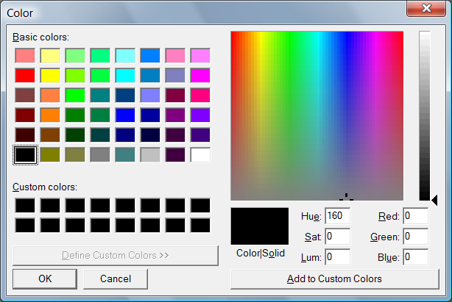Select the pure red basic color swatch

pos(25,75)
